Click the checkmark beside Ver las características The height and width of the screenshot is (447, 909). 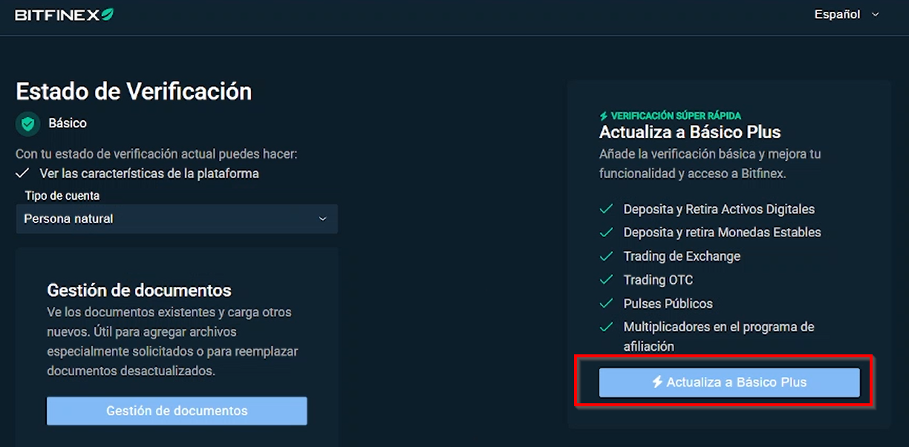[x=22, y=173]
